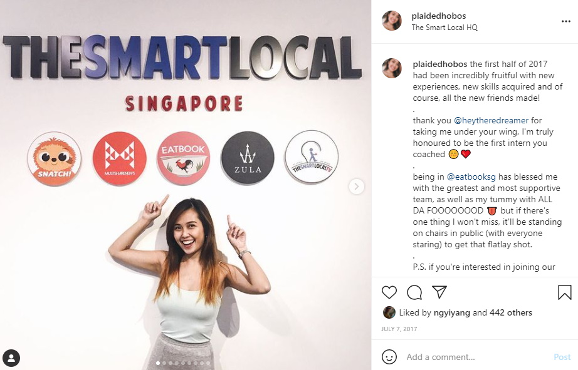Click header profile avatar picture
This screenshot has height=370, width=578.
click(391, 21)
